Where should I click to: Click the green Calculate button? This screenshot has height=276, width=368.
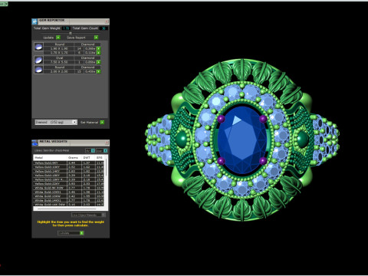tap(81, 233)
